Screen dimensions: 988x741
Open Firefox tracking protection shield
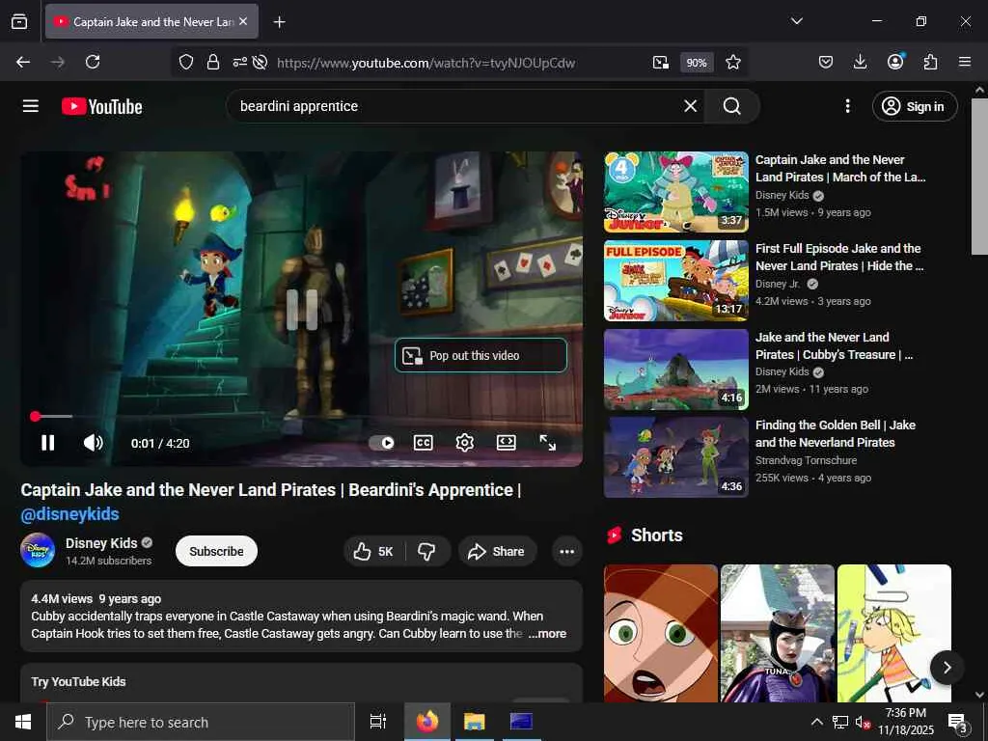point(186,62)
